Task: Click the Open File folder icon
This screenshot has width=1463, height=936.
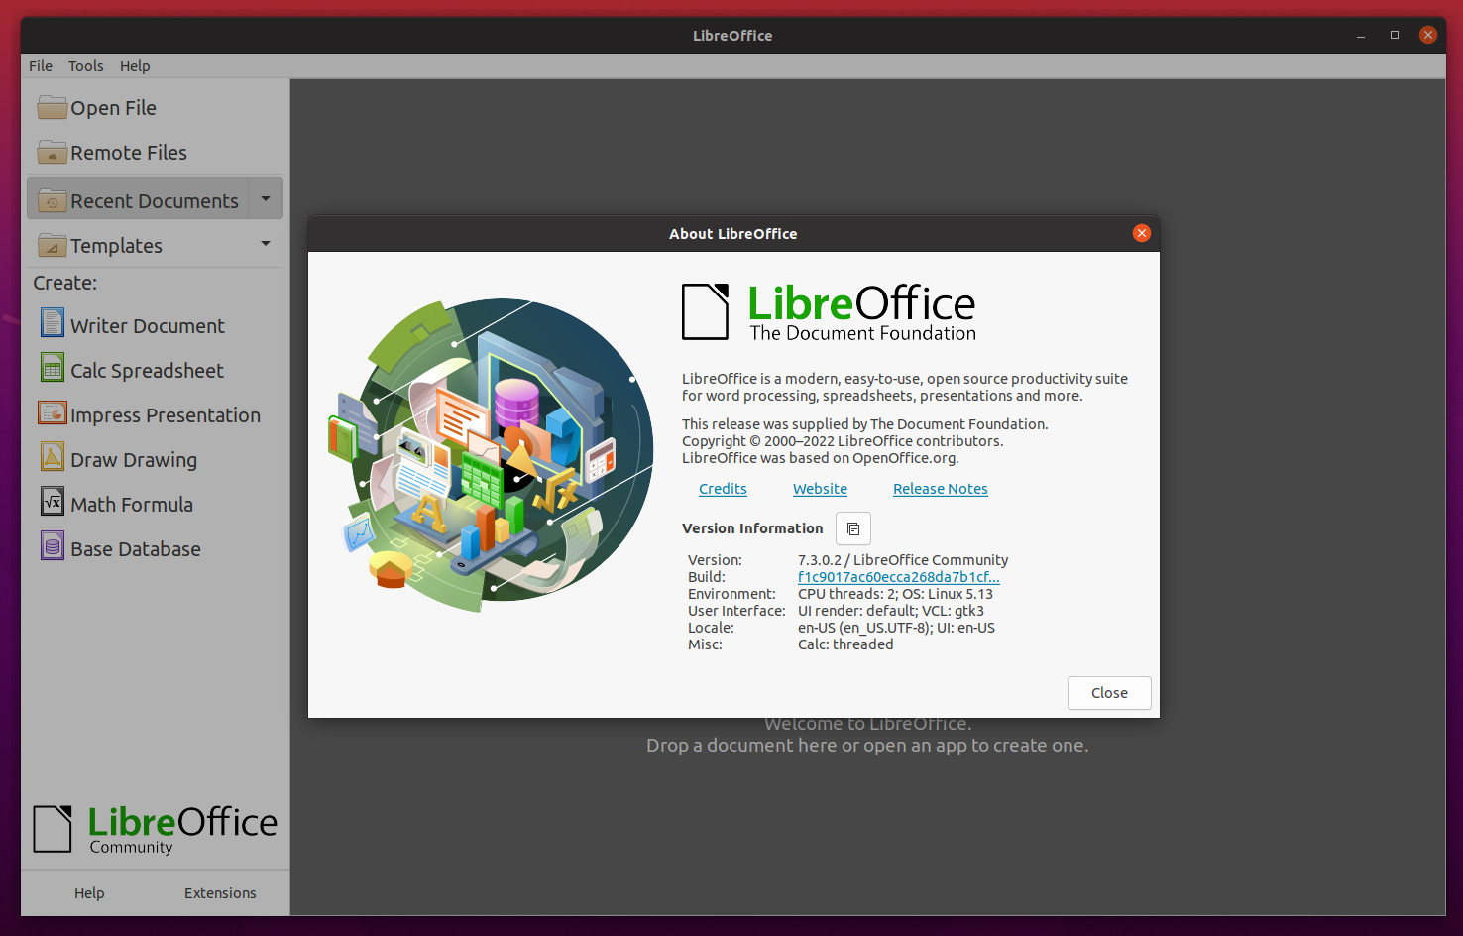Action: coord(53,107)
